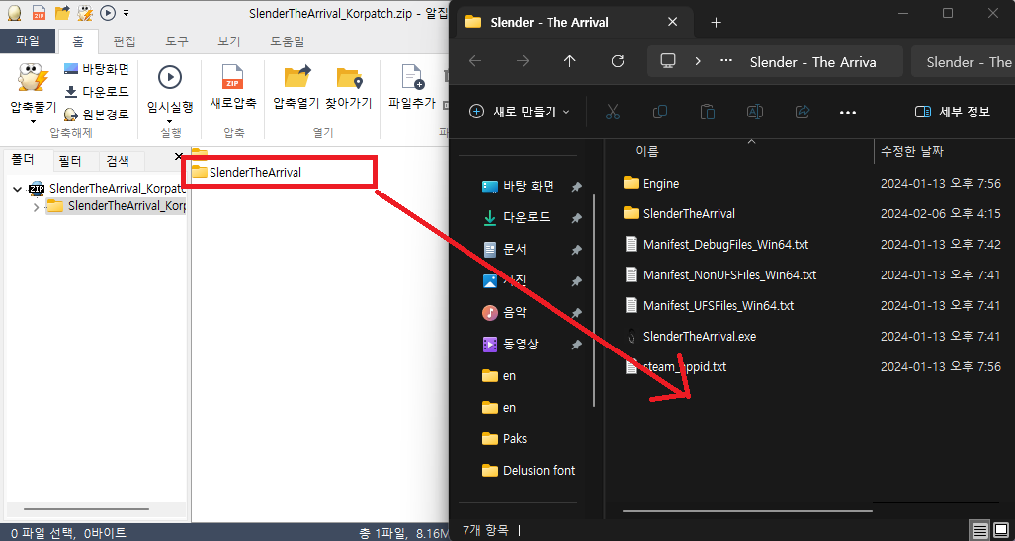Open 바탕 화면 in Explorer sidebar
Viewport: 1015px width, 541px height.
[528, 187]
